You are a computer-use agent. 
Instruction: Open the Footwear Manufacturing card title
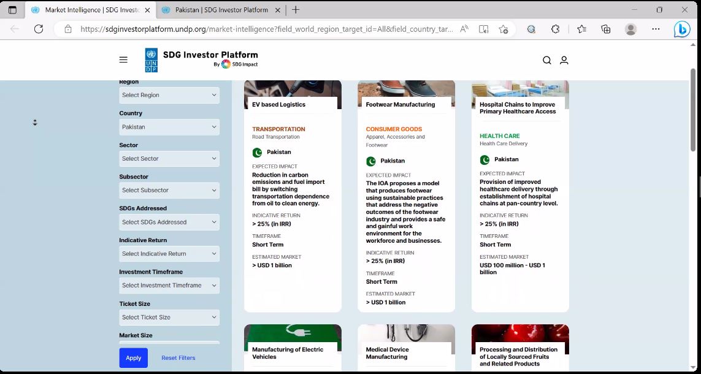click(x=400, y=105)
